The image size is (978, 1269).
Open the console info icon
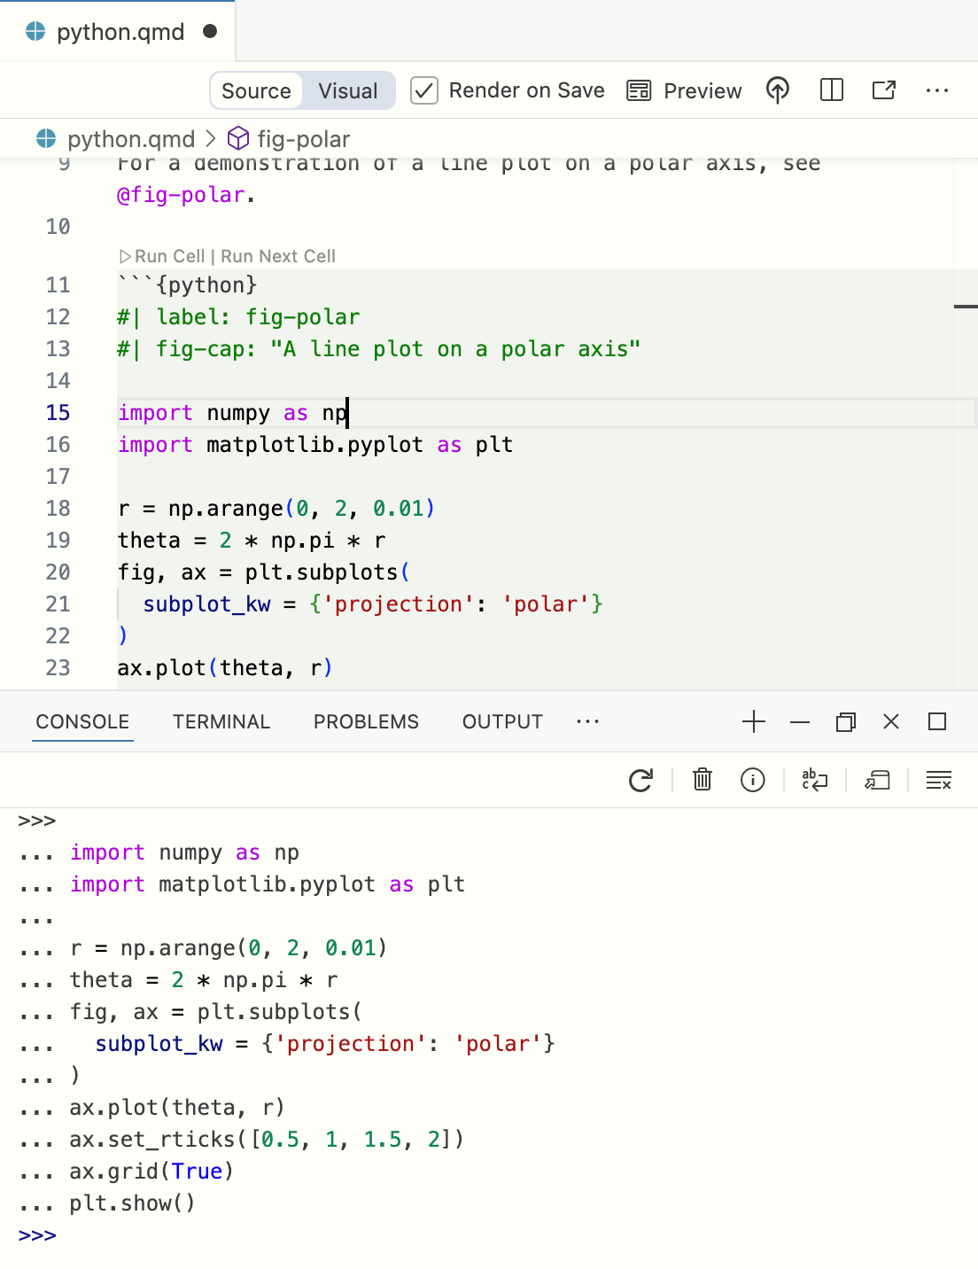[x=752, y=781]
